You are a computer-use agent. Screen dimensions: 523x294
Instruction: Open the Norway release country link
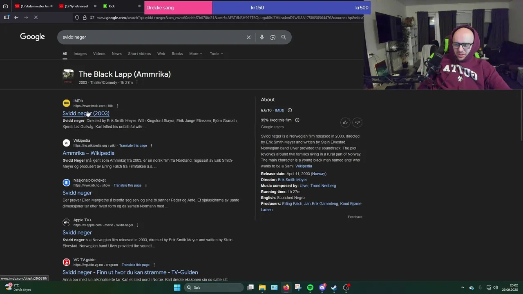(319, 174)
